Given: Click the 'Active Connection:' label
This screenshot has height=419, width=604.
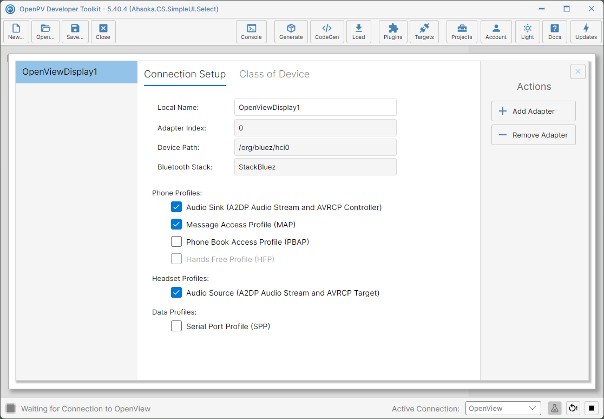Looking at the screenshot, I should click(x=425, y=409).
